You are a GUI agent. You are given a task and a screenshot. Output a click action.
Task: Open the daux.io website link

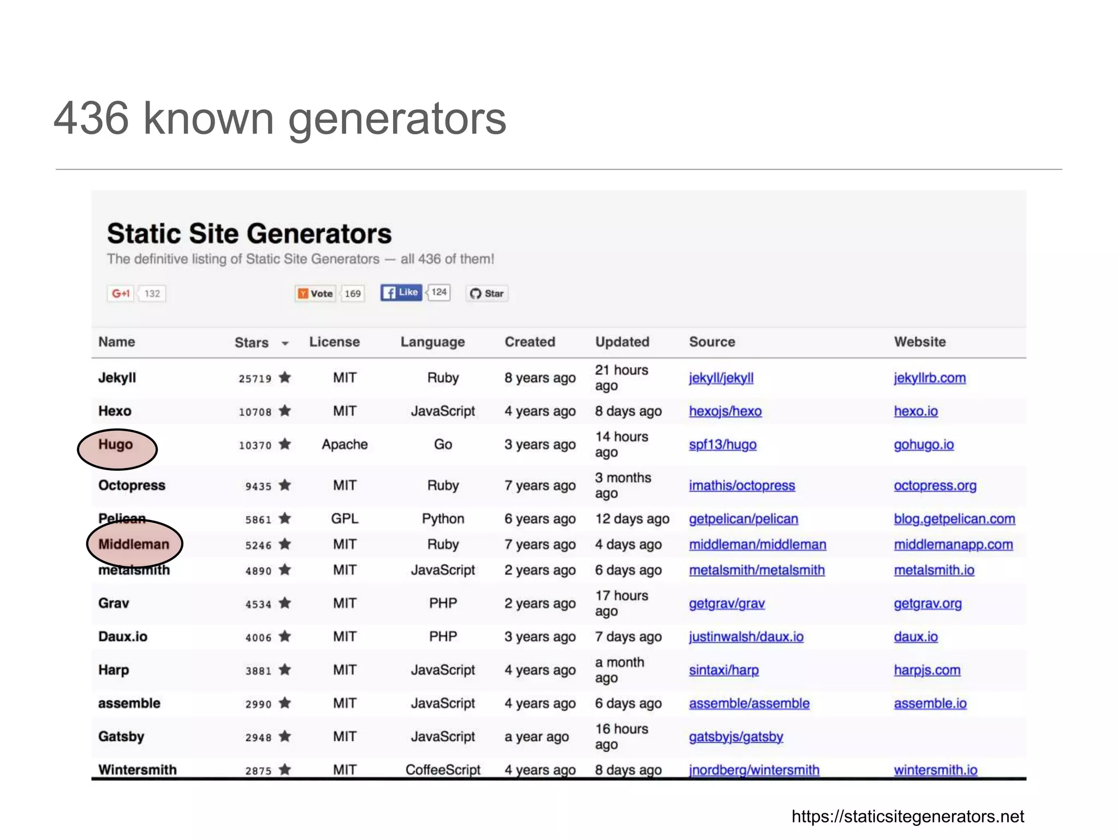click(916, 637)
